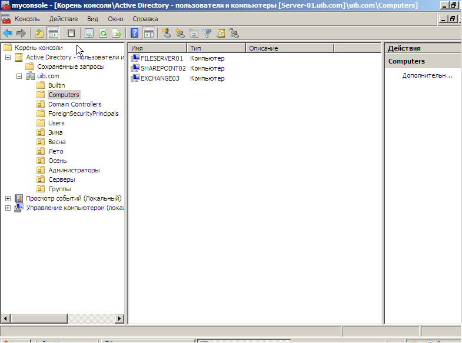Select the FILESERVER01 computer entry

coord(162,58)
